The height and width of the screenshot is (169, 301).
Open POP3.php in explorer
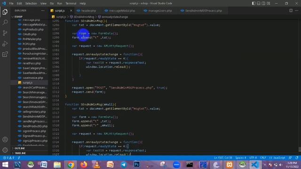click(x=29, y=44)
